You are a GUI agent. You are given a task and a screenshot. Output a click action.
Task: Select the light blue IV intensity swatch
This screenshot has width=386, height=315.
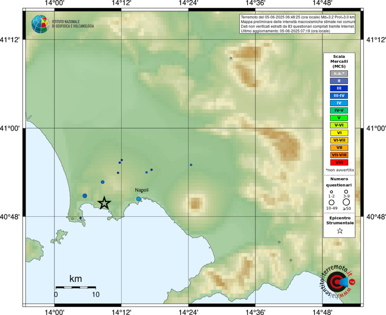[x=339, y=103]
